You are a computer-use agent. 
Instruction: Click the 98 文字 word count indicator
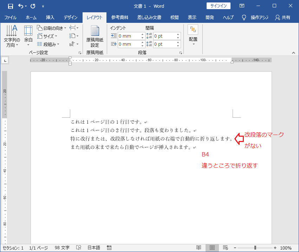(x=61, y=247)
